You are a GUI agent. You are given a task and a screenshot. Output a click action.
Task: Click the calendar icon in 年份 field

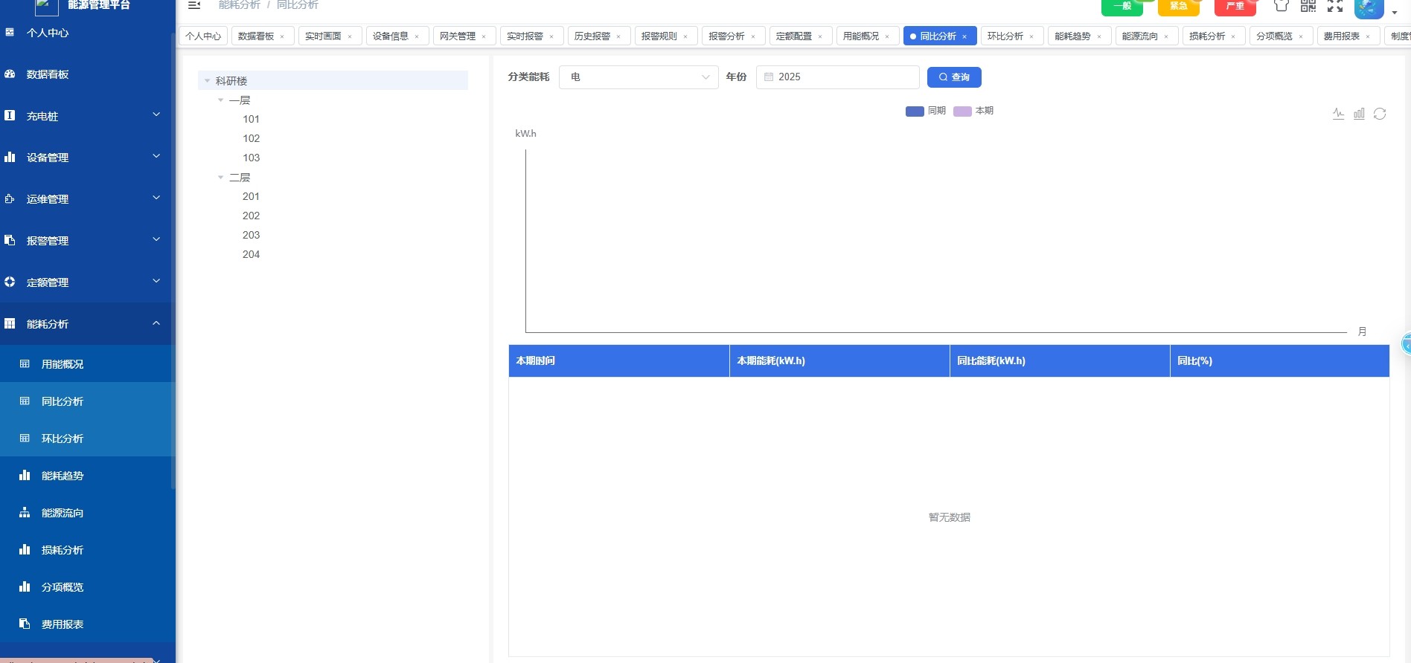point(769,77)
